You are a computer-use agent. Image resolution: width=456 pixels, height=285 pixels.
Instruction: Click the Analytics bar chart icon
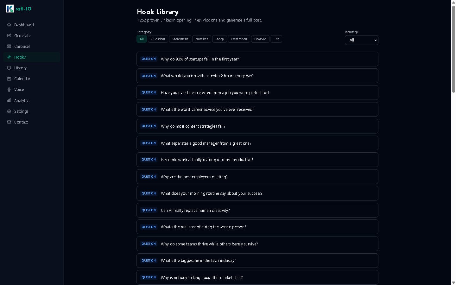click(x=9, y=100)
